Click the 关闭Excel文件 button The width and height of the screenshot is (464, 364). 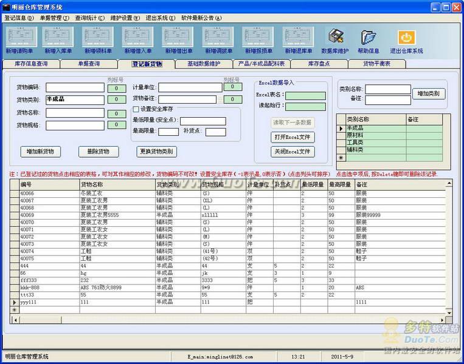293,152
